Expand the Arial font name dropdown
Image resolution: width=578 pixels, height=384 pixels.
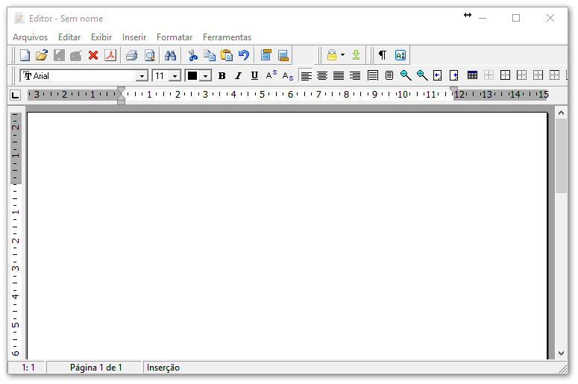pyautogui.click(x=142, y=76)
